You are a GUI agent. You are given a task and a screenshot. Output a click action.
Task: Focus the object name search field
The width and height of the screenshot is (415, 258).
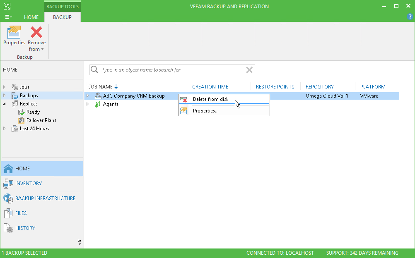click(x=172, y=70)
